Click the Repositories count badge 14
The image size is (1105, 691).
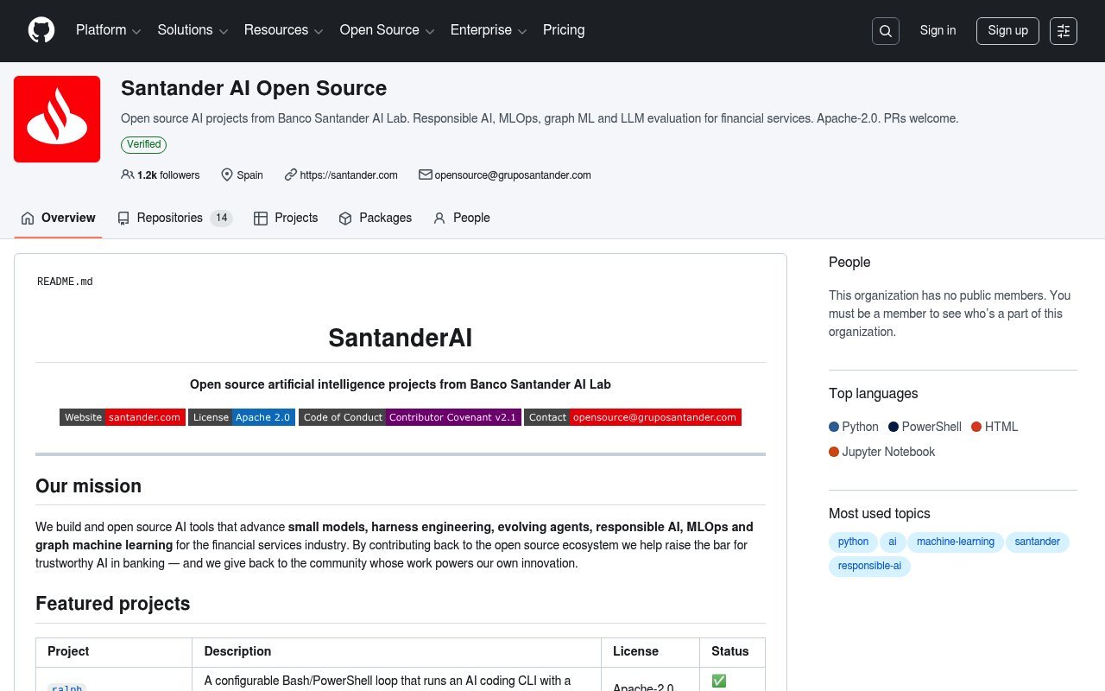[x=222, y=219]
